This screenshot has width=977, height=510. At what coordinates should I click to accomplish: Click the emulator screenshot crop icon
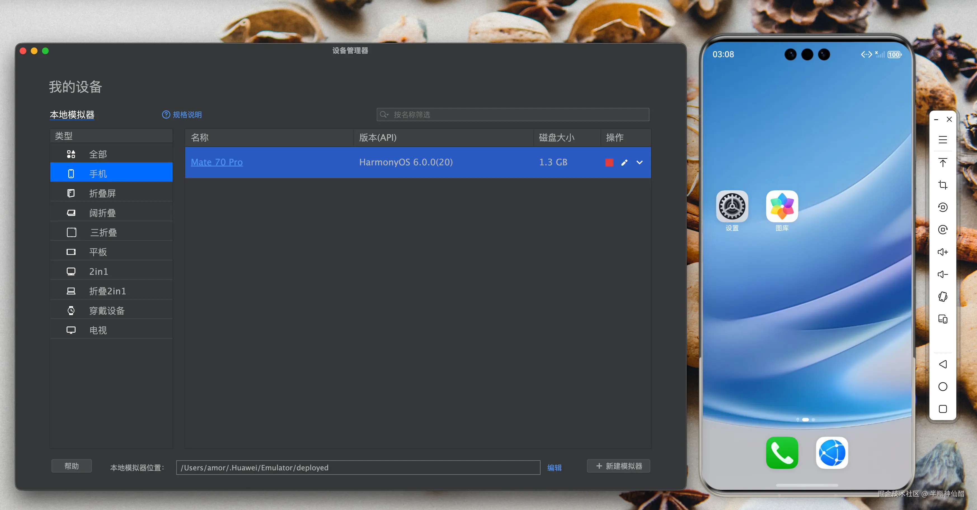[x=943, y=185]
